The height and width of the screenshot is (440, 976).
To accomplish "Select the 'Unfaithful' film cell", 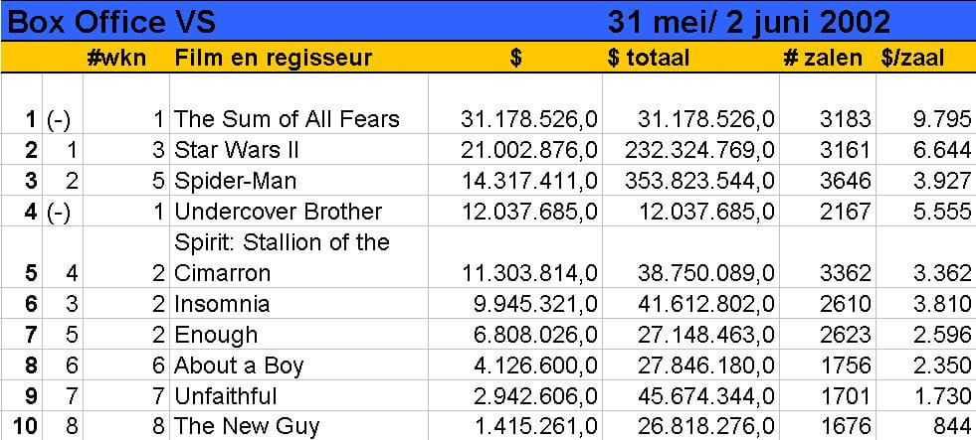I will 226,395.
